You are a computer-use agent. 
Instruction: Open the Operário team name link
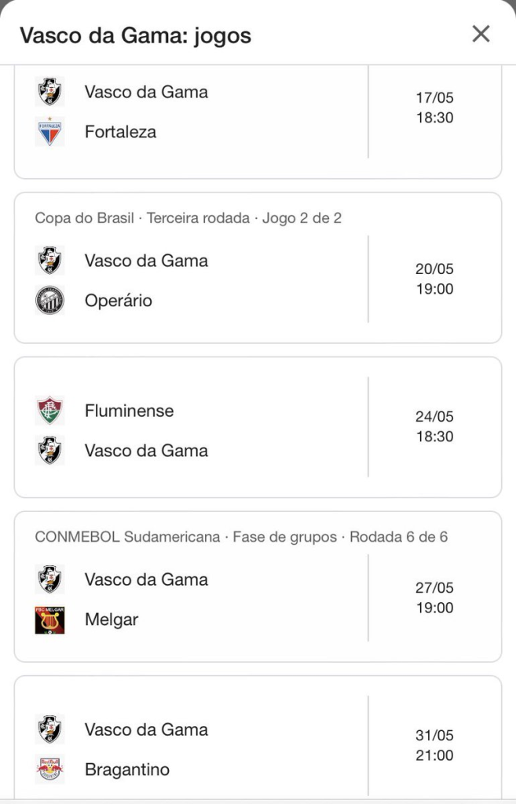(119, 301)
